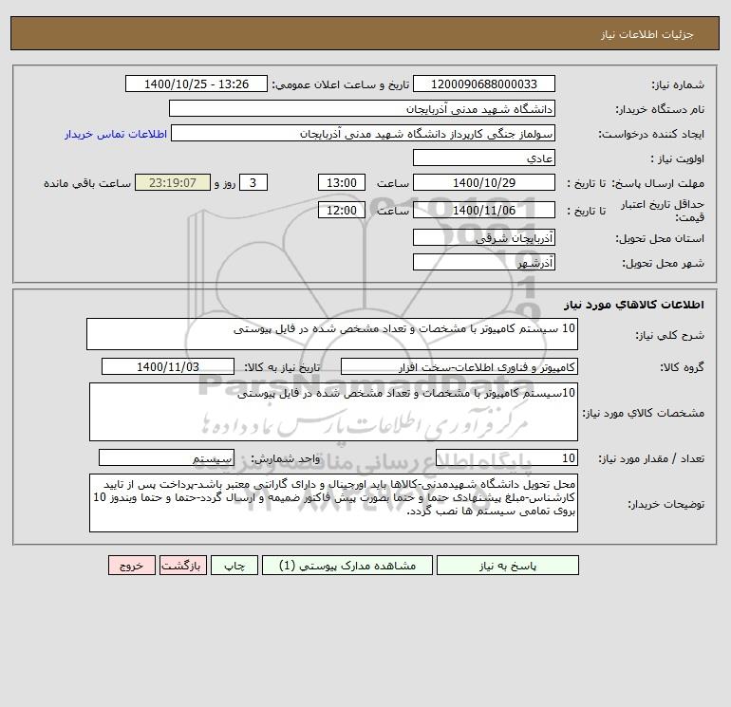731x707 pixels.
Task: Click the deadline time field 13:00
Action: coord(342,183)
